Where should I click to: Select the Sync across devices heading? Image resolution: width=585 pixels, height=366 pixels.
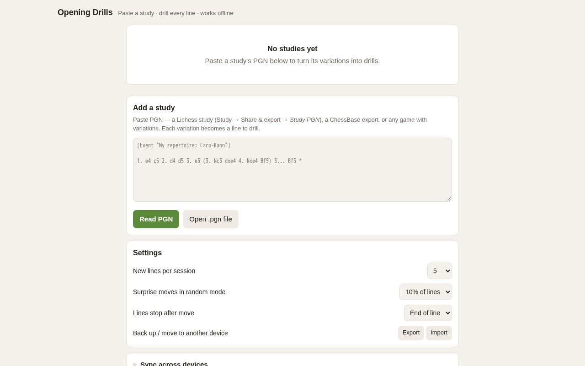click(174, 363)
